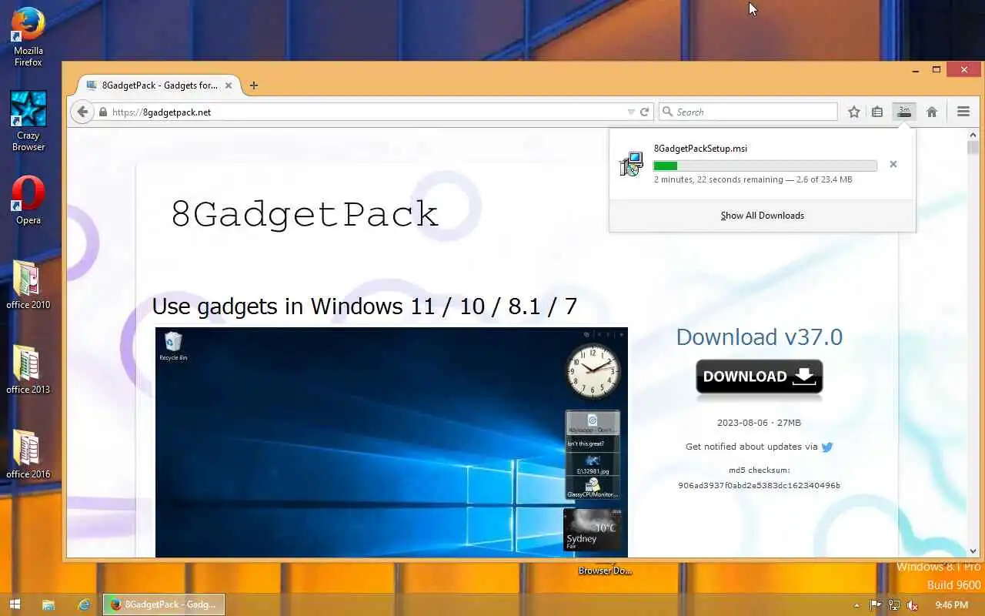Click 8GadgetPackSetup.msi file name
This screenshot has width=985, height=616.
[700, 149]
